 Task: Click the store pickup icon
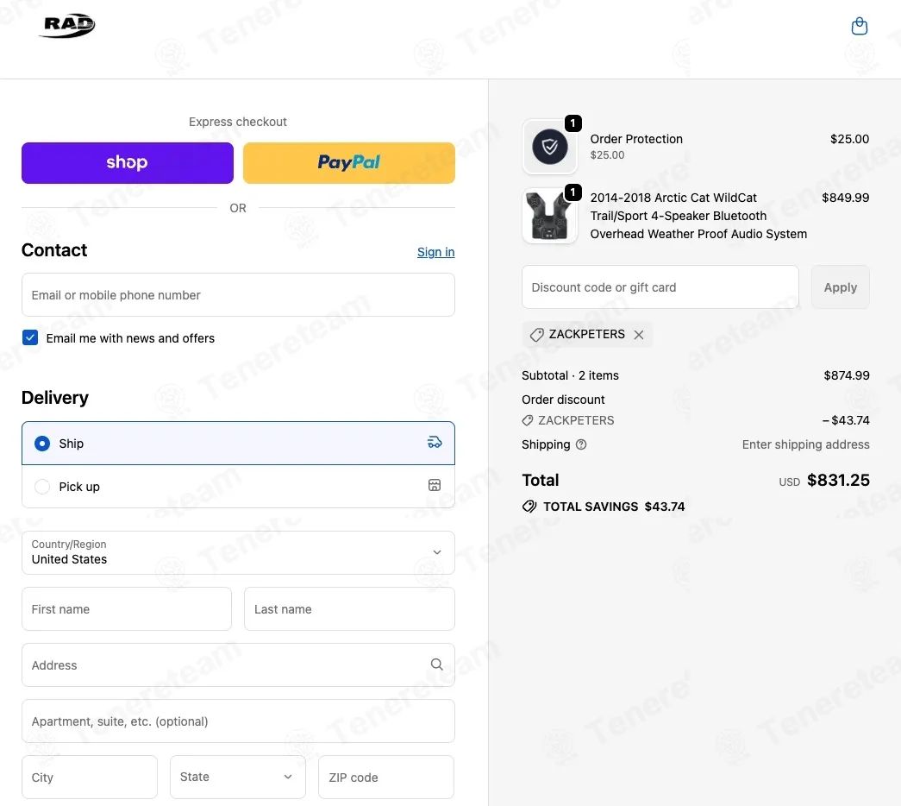click(435, 486)
